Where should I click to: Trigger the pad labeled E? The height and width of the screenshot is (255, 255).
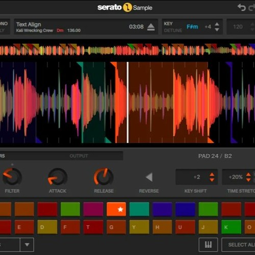click(x=24, y=227)
